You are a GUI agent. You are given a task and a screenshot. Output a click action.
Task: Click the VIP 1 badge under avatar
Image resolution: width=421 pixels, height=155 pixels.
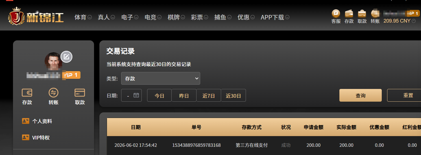[72, 75]
